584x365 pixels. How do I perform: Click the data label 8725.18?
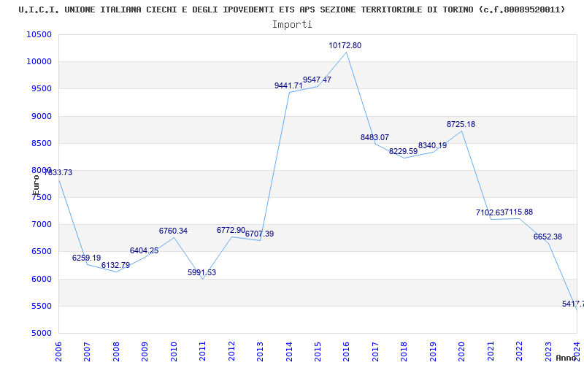[461, 124]
